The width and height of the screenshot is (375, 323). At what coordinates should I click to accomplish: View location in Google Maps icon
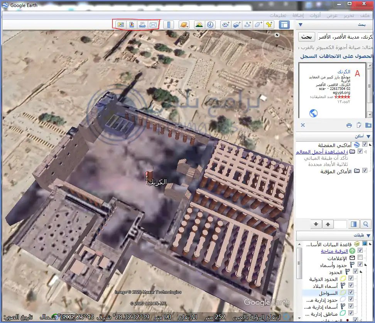(132, 25)
